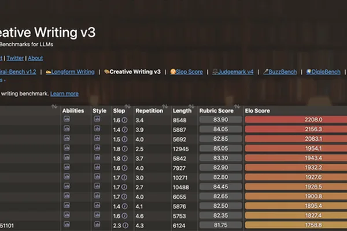Show Slop info icon in the 84.05 rubric row
The height and width of the screenshot is (231, 347).
click(x=124, y=130)
